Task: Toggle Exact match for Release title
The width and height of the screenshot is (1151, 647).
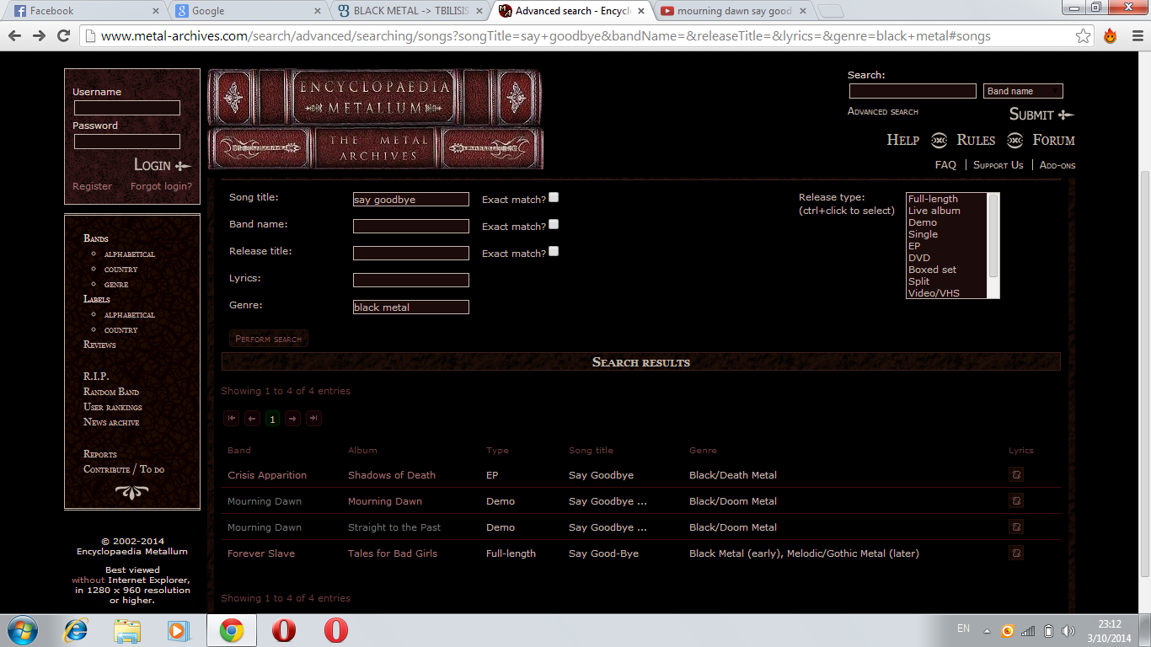Action: [x=554, y=252]
